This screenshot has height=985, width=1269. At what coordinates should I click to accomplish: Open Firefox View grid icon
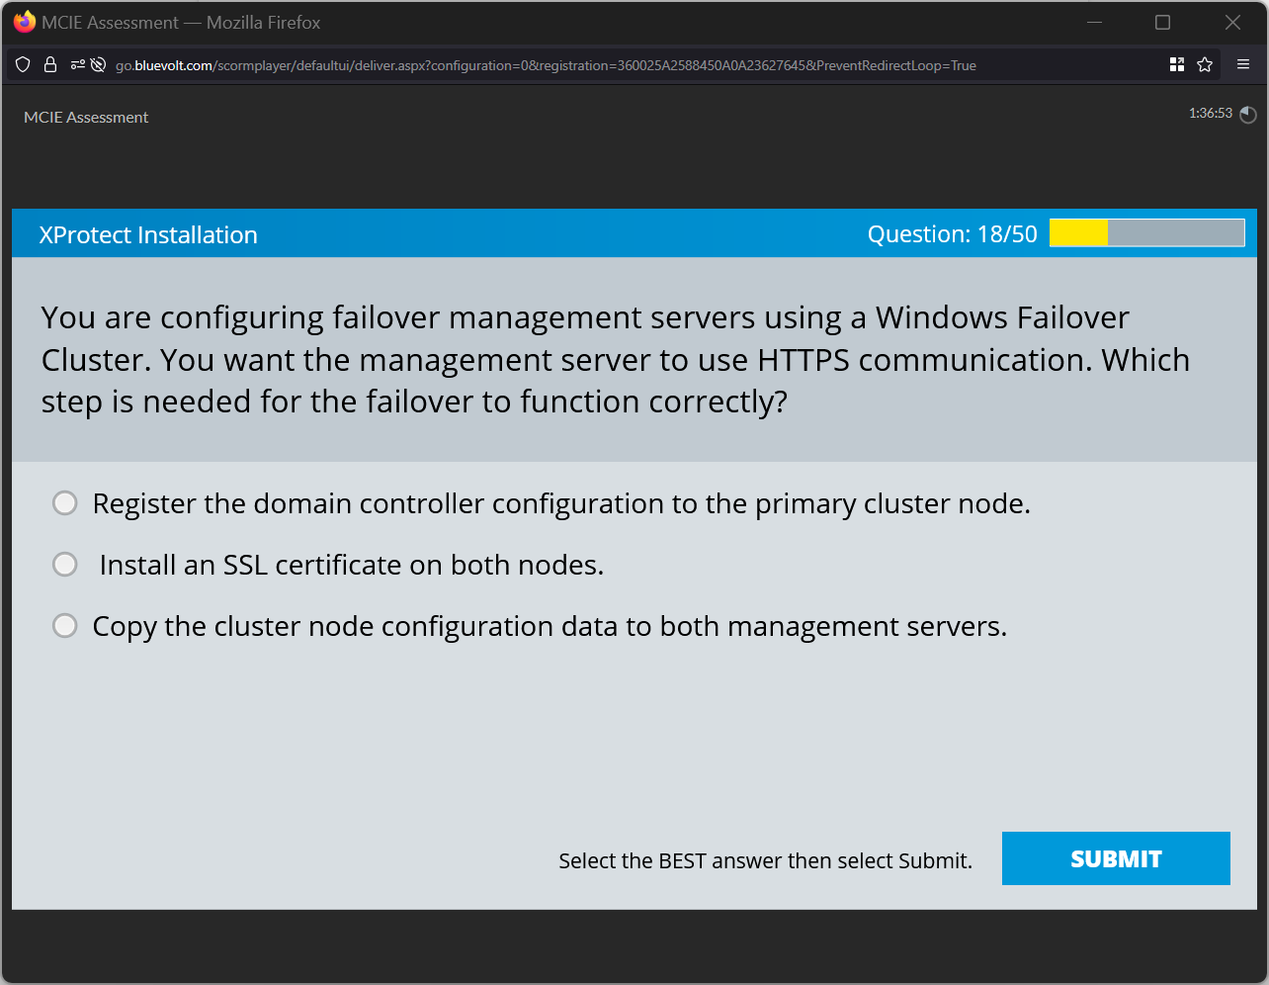tap(1176, 63)
